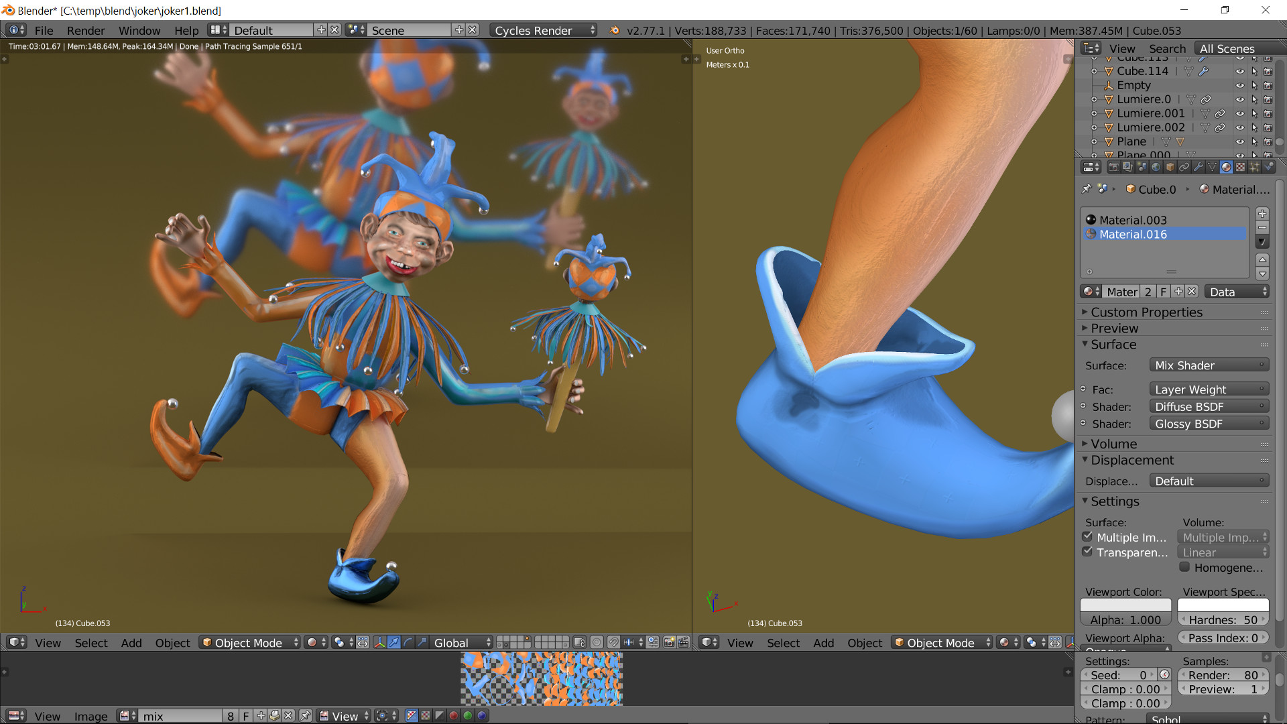Open the Texture properties tab checker icon
The width and height of the screenshot is (1287, 724).
pos(1241,167)
